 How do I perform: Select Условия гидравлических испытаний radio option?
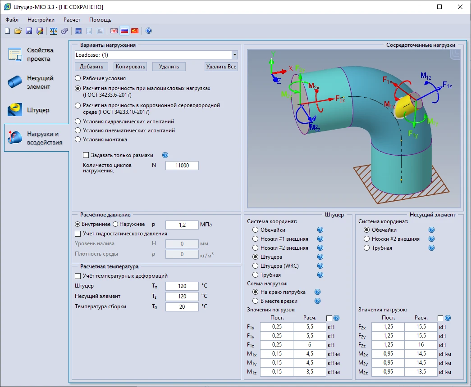(x=78, y=121)
